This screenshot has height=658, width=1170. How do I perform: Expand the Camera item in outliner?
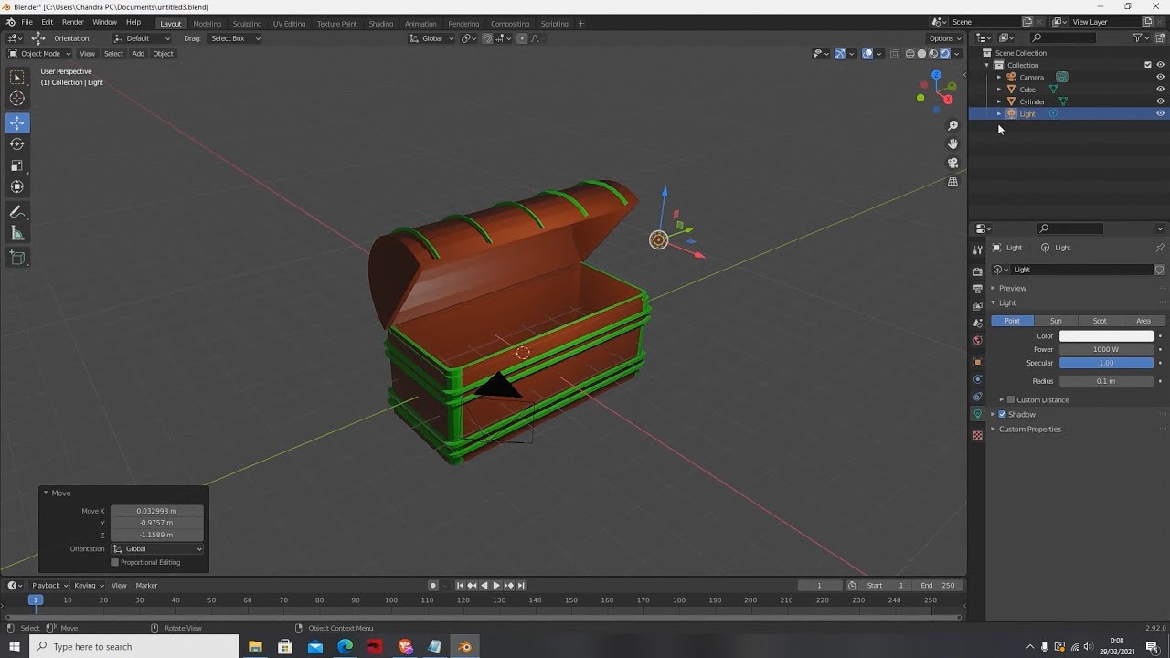[998, 77]
